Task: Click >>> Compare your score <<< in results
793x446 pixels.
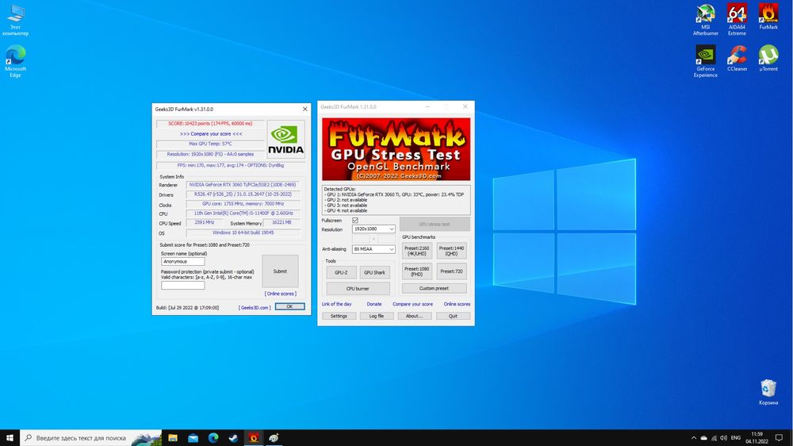Action: [211, 133]
